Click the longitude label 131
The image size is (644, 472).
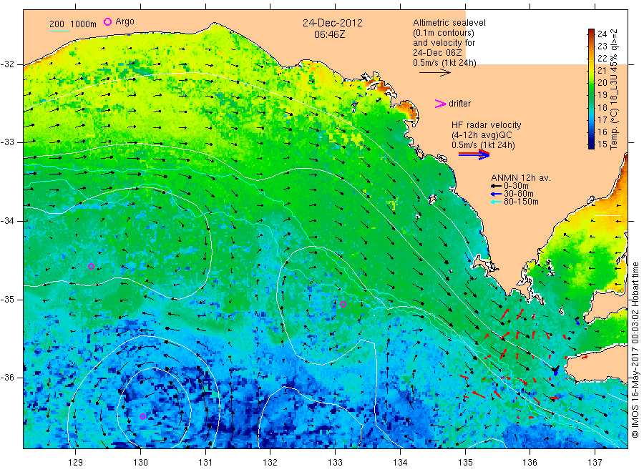click(205, 463)
